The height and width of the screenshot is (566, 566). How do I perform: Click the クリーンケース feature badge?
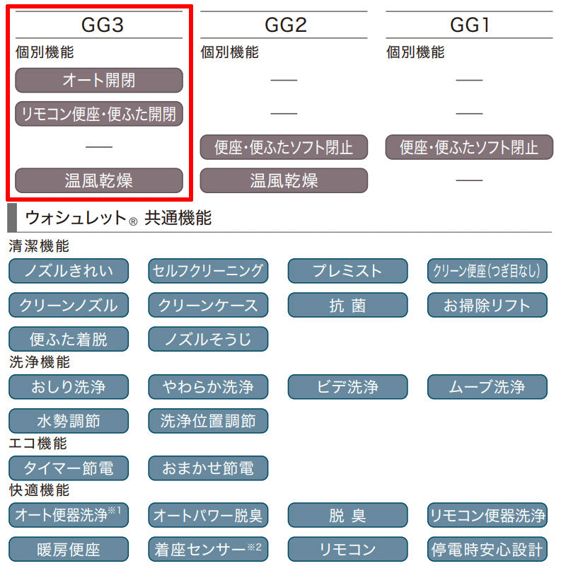pos(208,305)
